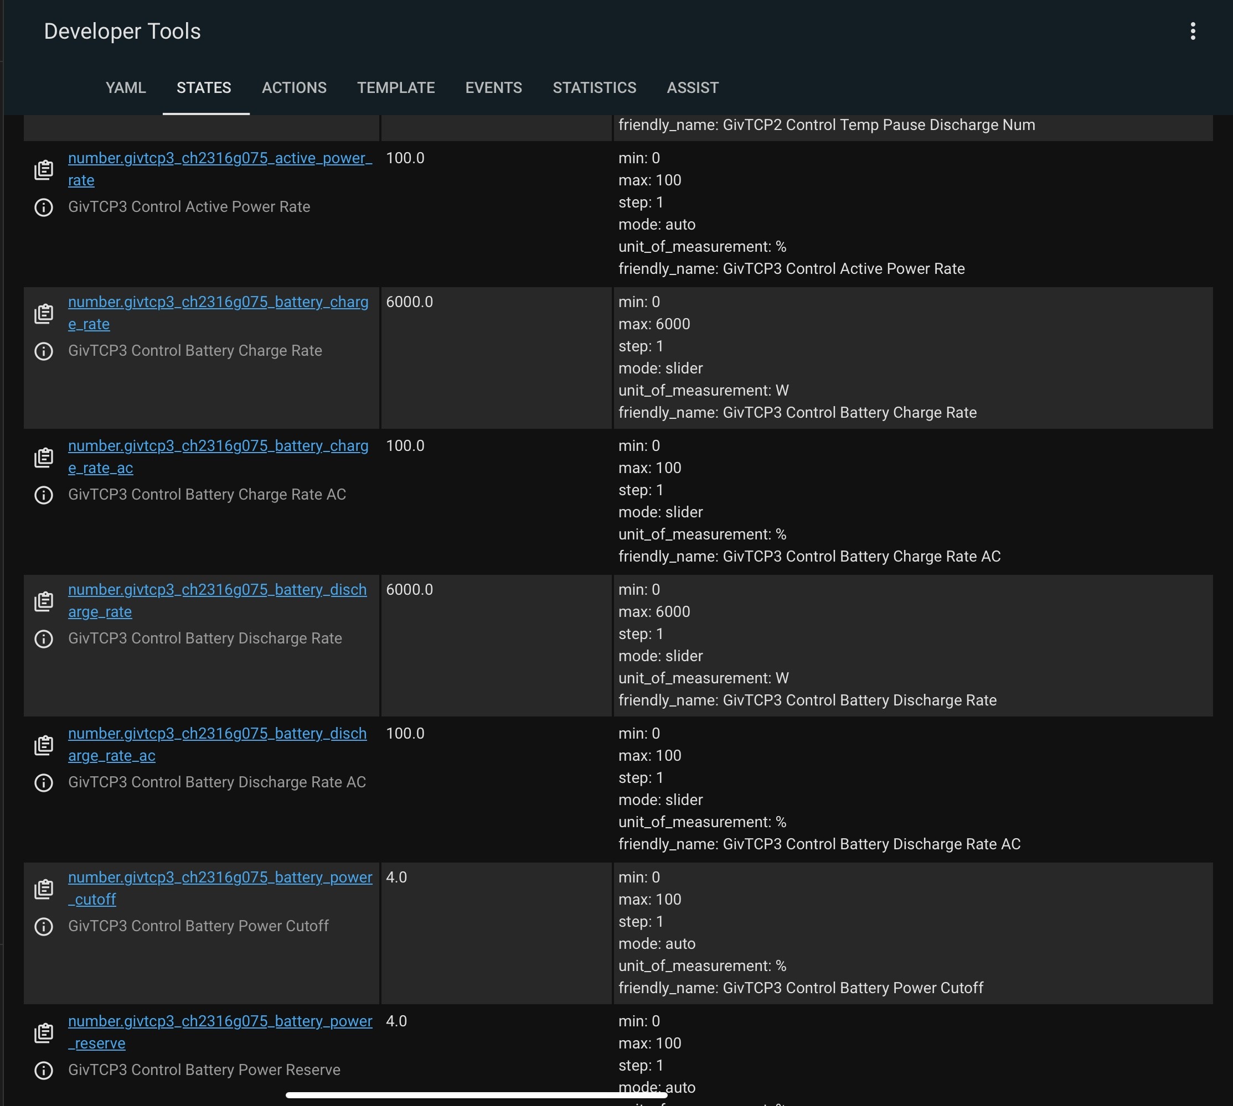
Task: Click 'max: 6000' for Battery Discharge Rate
Action: (x=654, y=612)
